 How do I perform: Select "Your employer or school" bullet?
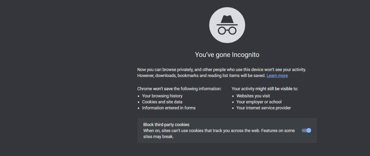tap(259, 102)
